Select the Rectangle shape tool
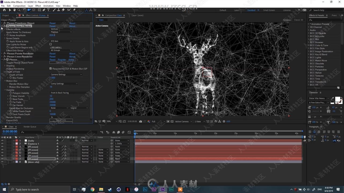The height and width of the screenshot is (193, 344). [39, 10]
